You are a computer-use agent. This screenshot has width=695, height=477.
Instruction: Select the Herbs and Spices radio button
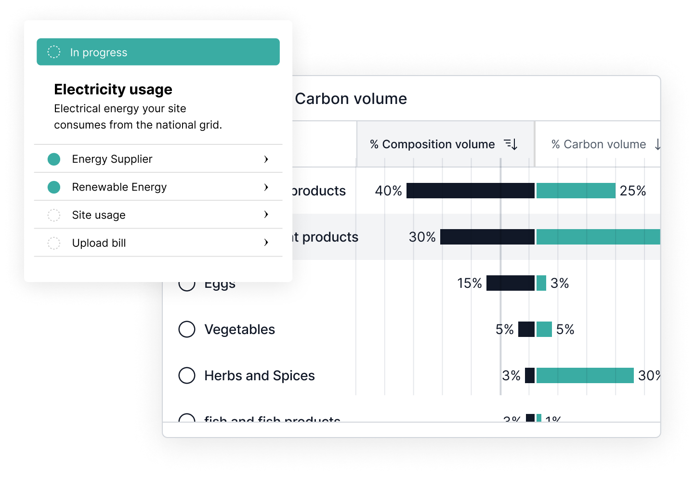point(187,375)
